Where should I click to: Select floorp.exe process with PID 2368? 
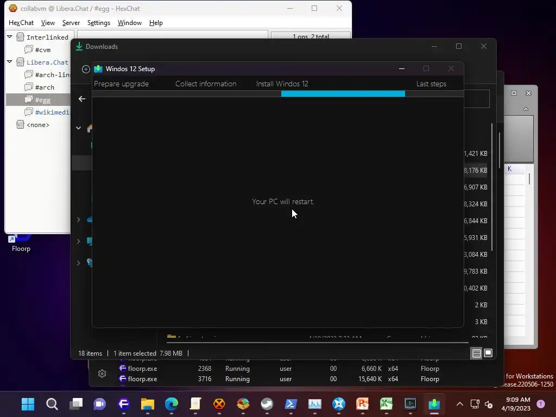(280, 369)
